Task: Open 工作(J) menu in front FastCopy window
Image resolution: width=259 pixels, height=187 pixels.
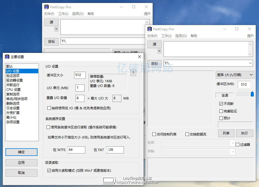Action: 166,36
